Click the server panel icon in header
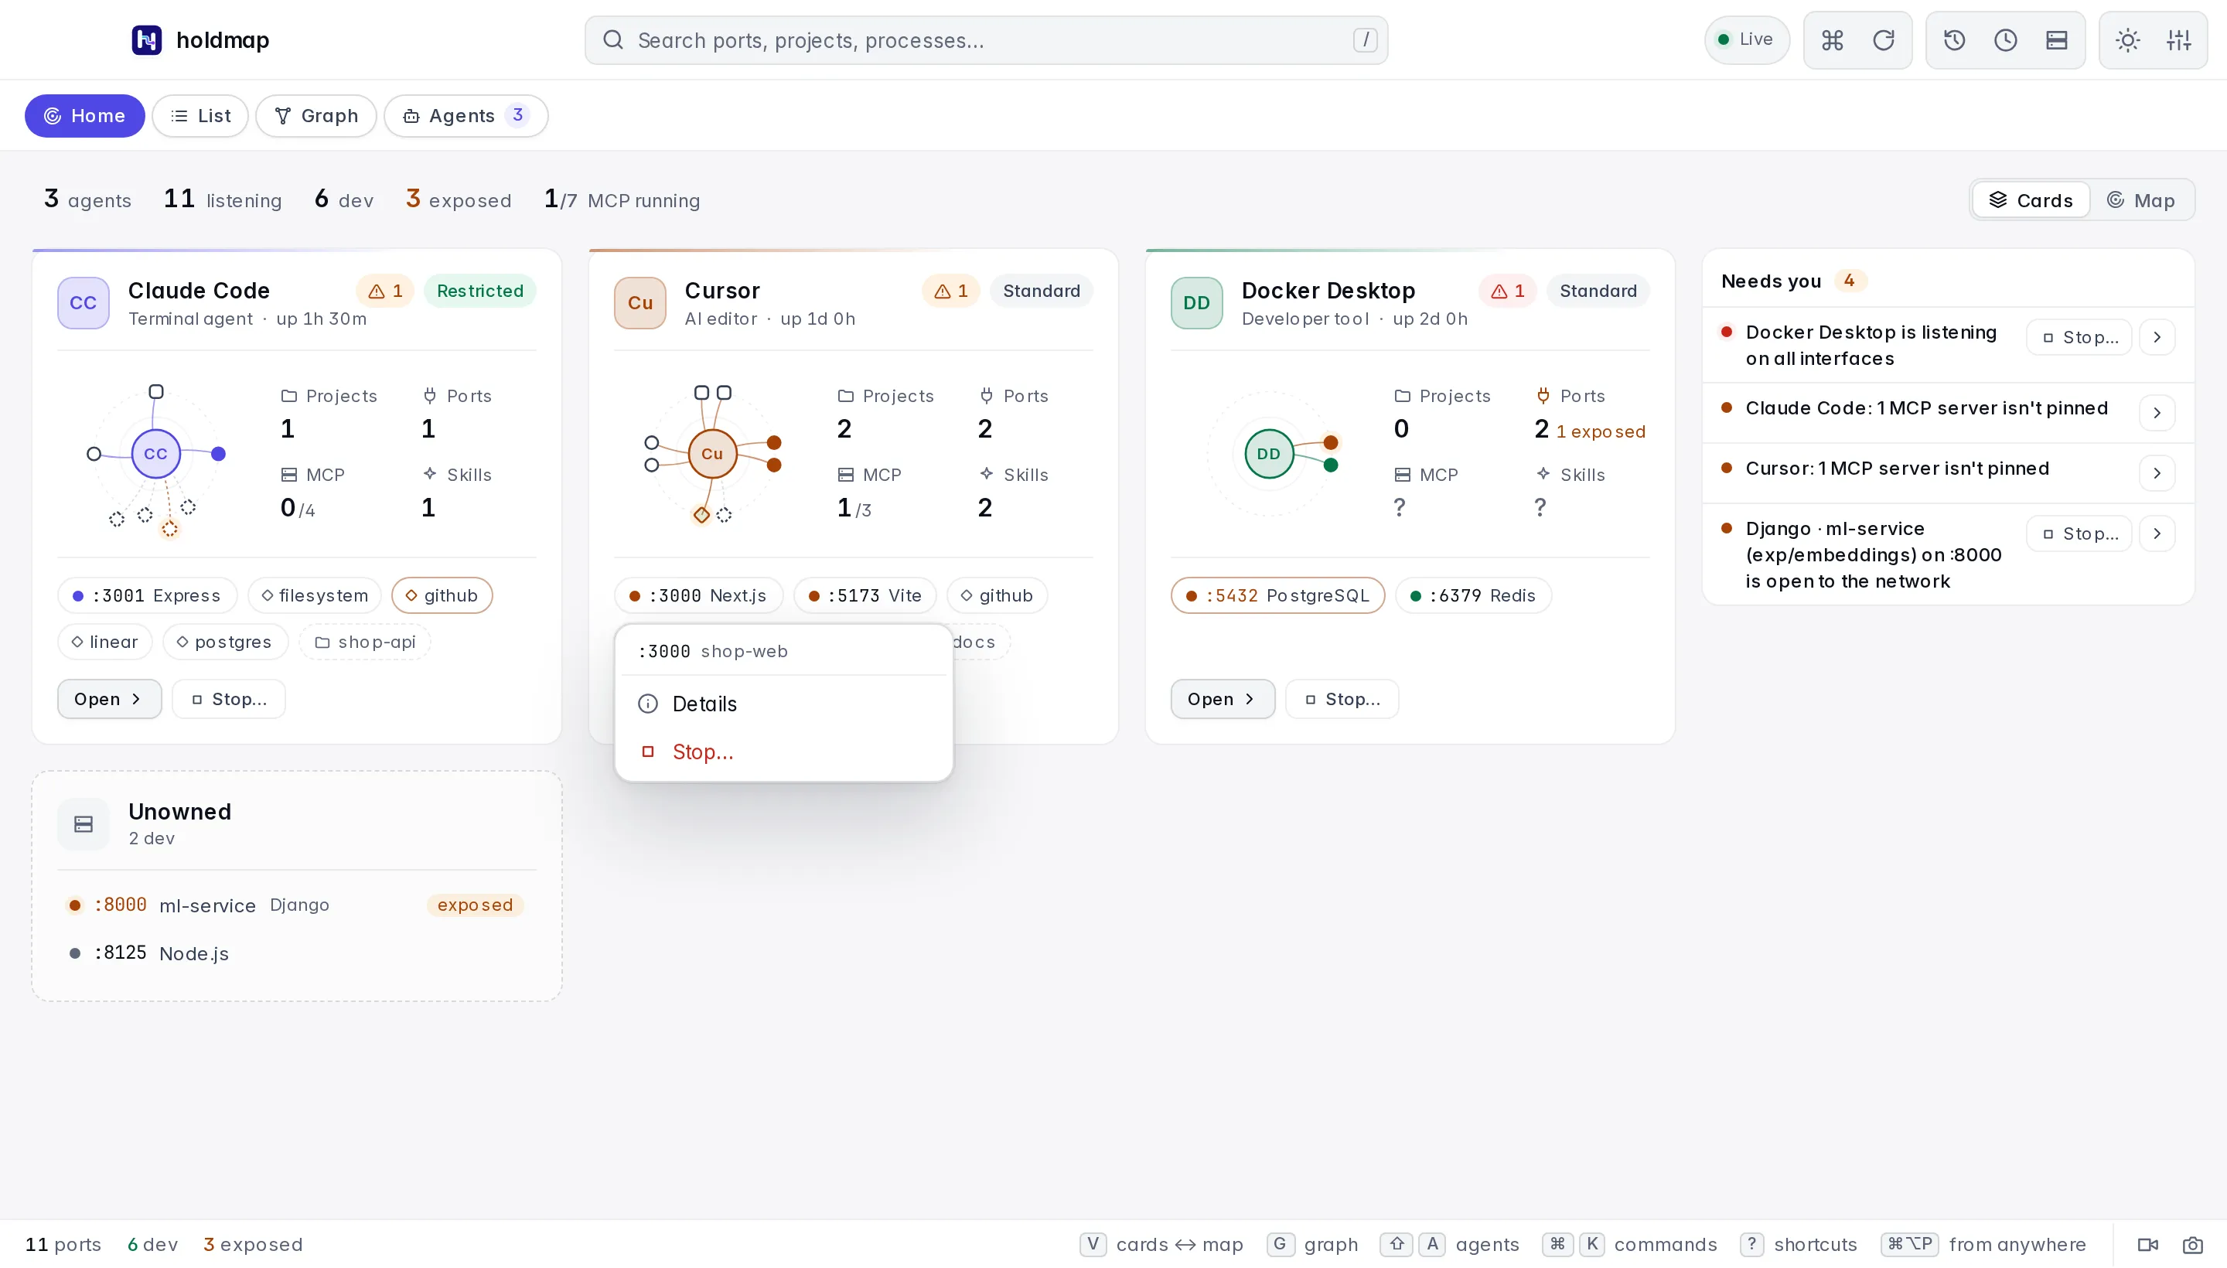2227x1268 pixels. [2056, 40]
